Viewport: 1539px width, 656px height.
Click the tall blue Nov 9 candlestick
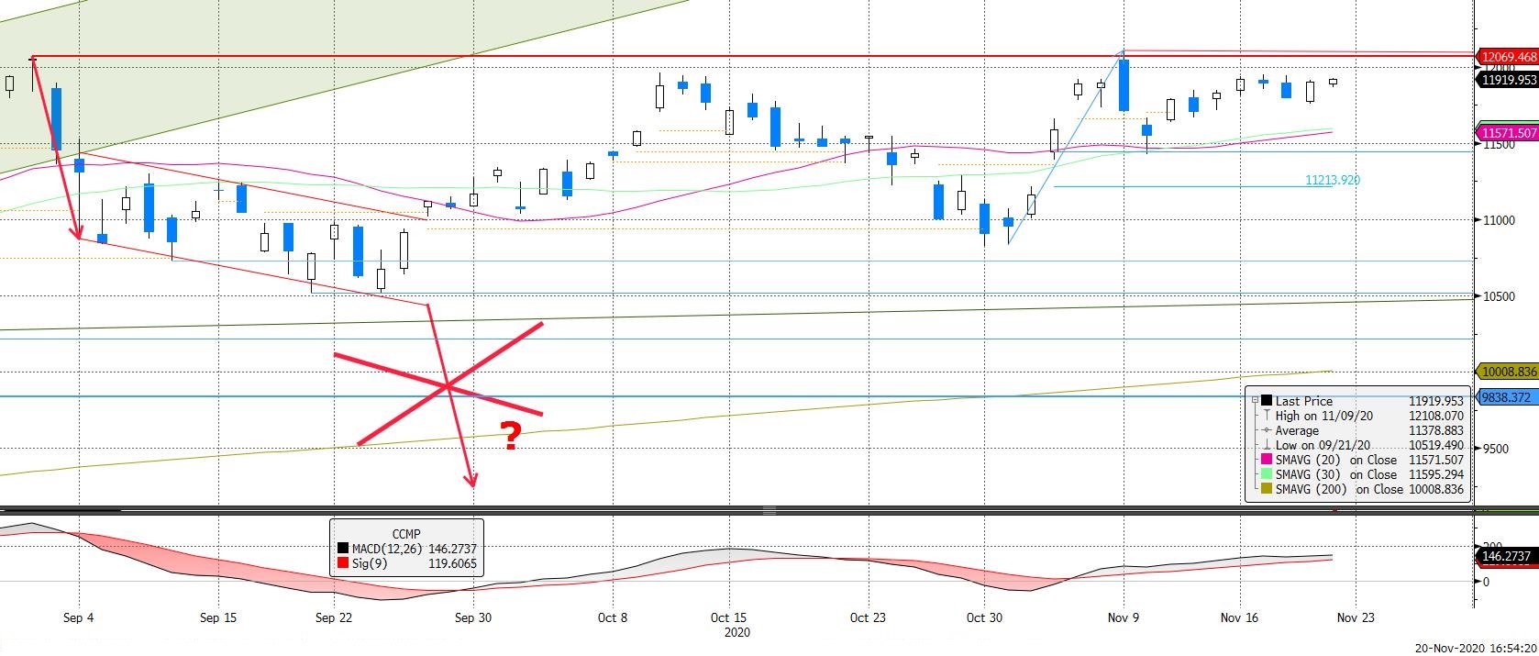[1124, 84]
